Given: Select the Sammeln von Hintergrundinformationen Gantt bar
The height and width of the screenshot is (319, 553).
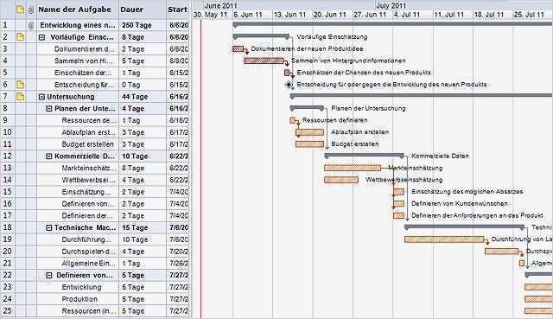Looking at the screenshot, I should (x=264, y=61).
